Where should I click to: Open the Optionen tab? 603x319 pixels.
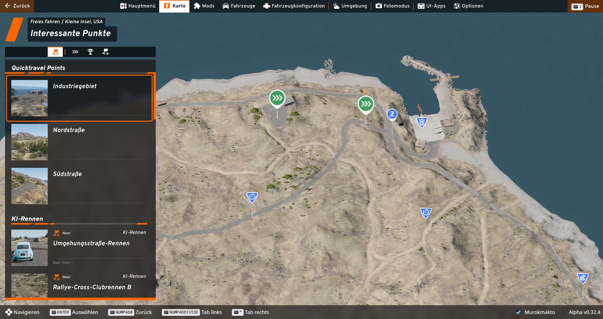[x=468, y=6]
